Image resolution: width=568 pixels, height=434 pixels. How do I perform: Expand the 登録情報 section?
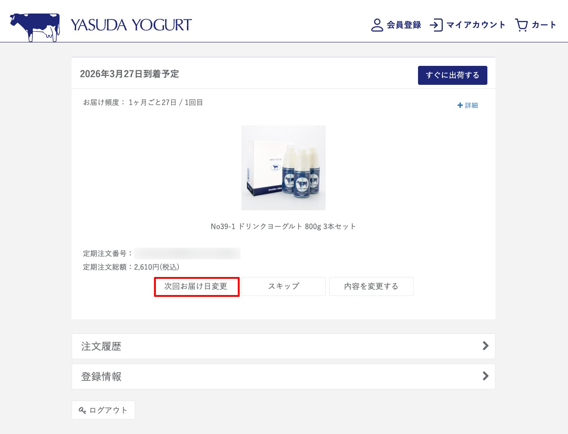[x=283, y=376]
